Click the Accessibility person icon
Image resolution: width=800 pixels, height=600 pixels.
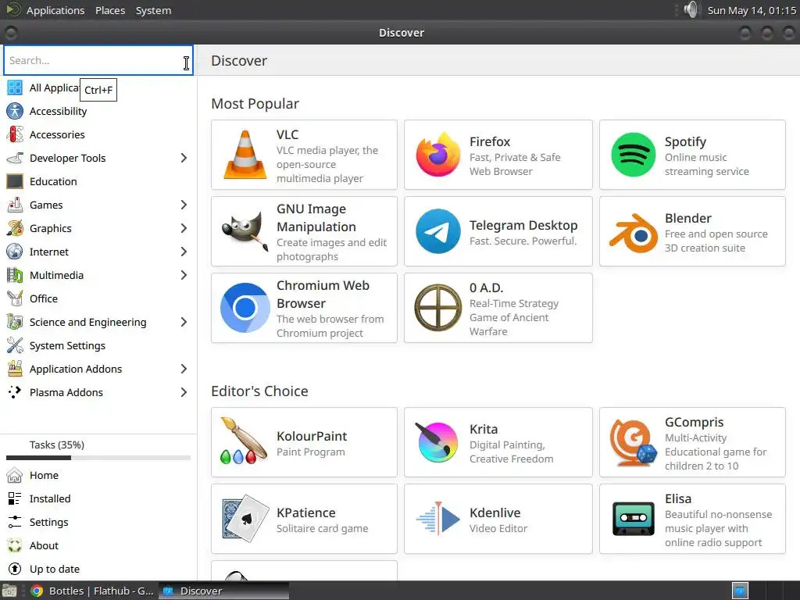(15, 111)
